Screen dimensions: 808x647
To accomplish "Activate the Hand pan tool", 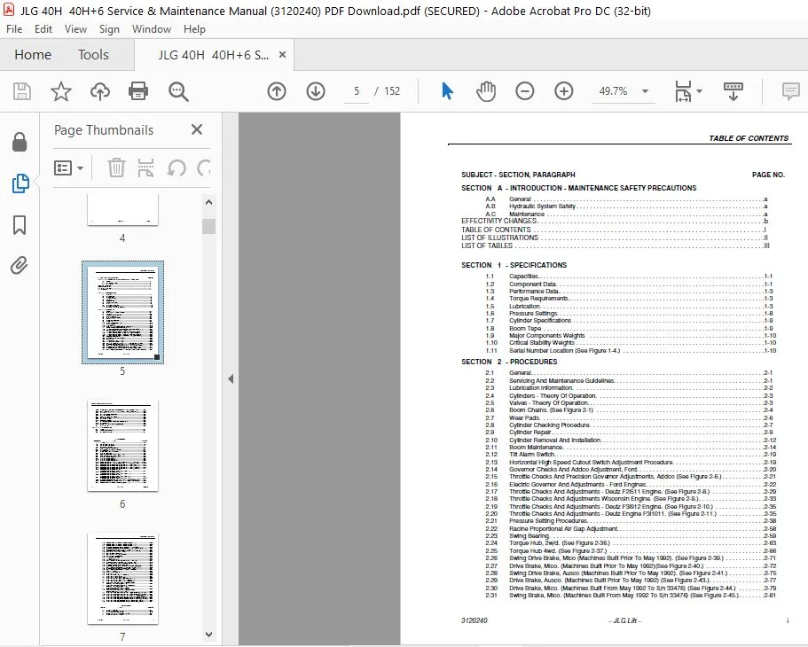I will (485, 91).
